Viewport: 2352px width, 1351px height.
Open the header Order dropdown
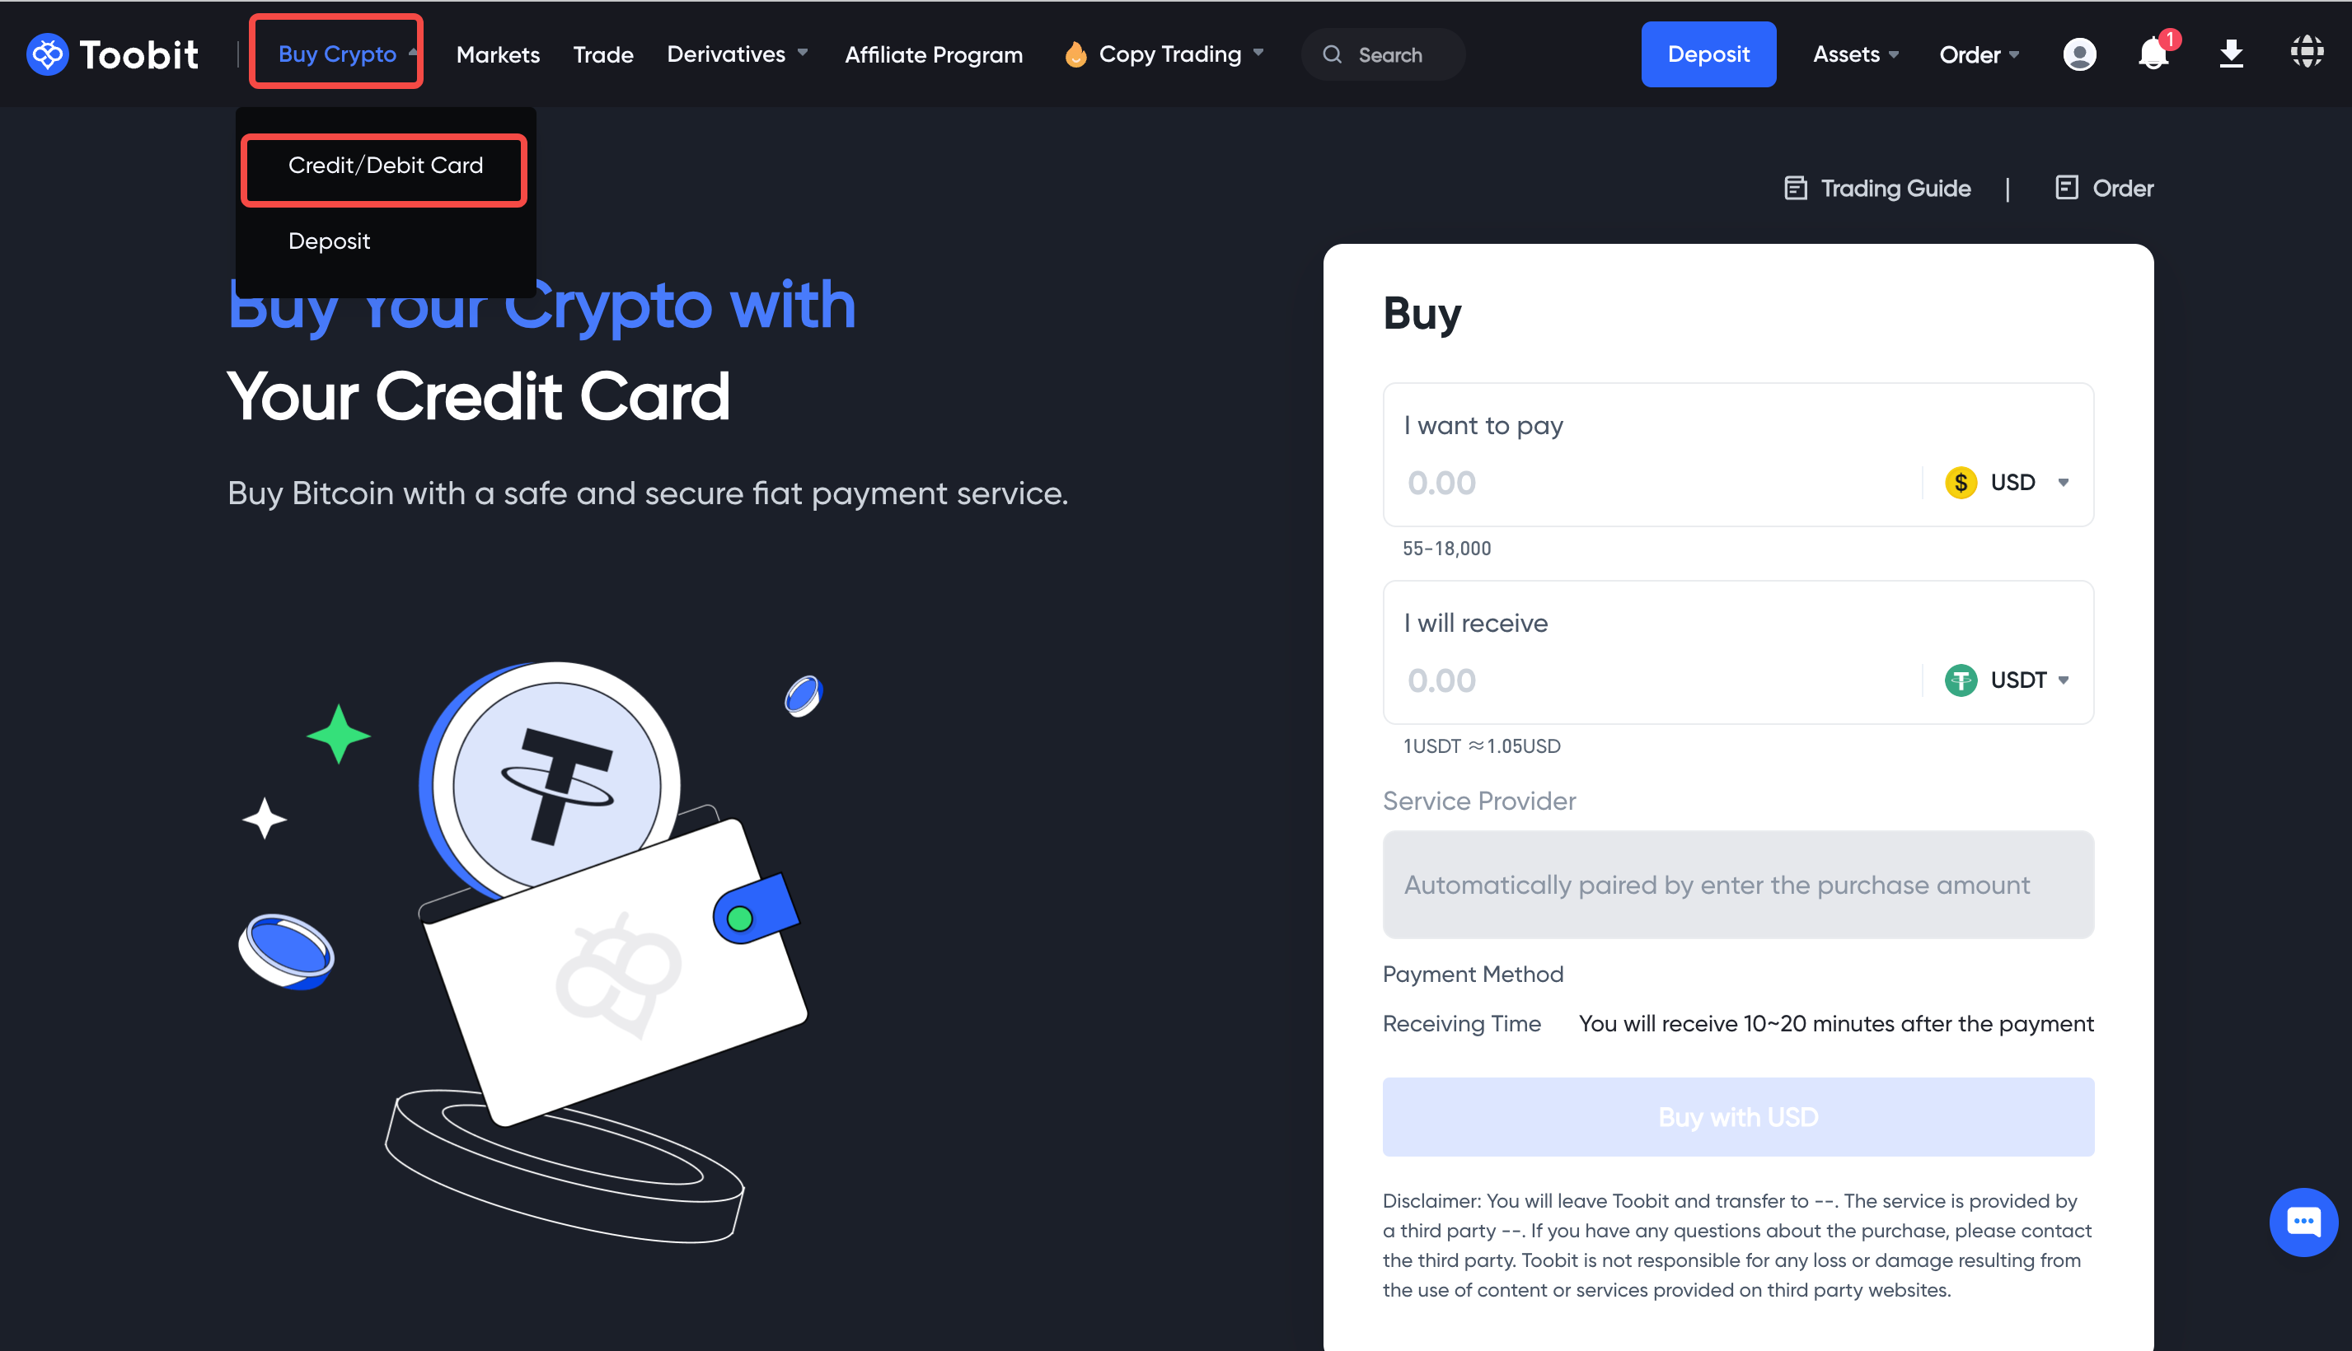click(1978, 54)
